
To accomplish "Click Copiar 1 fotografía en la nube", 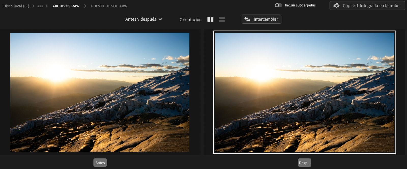I will point(371,6).
